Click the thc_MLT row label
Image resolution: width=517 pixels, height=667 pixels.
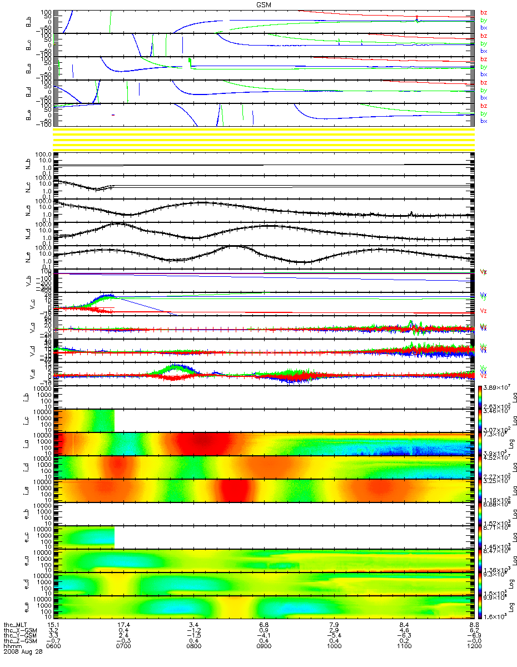15,625
